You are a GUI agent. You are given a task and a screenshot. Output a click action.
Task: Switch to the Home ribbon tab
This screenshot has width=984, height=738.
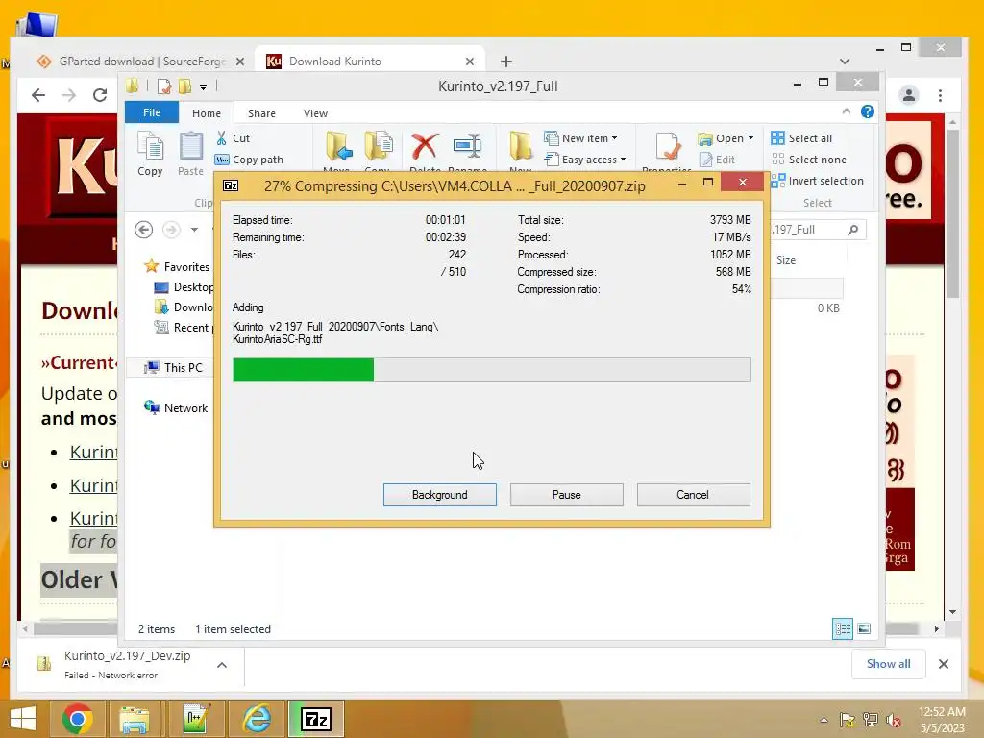(206, 113)
